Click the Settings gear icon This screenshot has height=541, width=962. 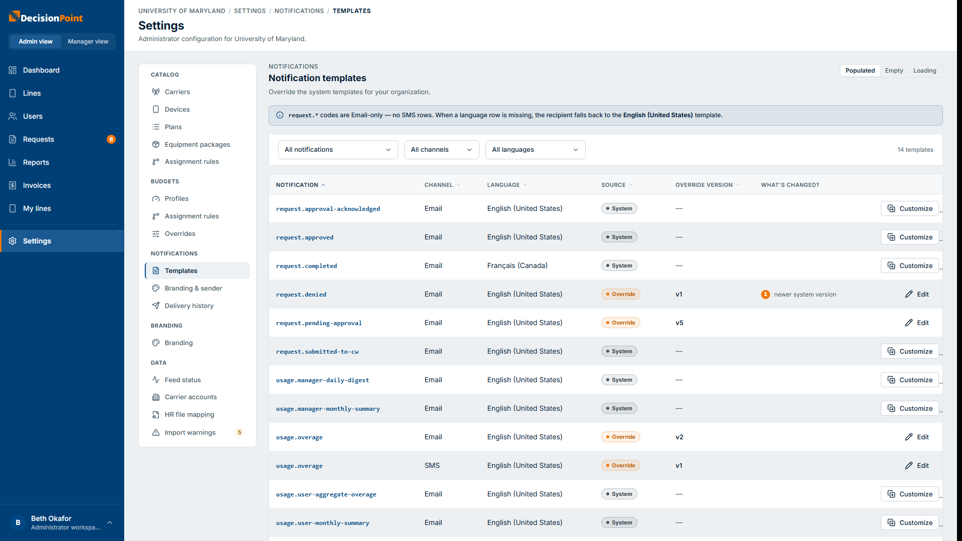coord(13,241)
